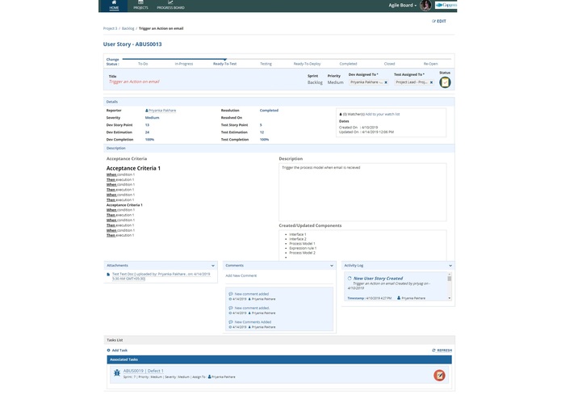This screenshot has height=399, width=561.
Task: Click the Process Model 1 component item
Action: (302, 244)
